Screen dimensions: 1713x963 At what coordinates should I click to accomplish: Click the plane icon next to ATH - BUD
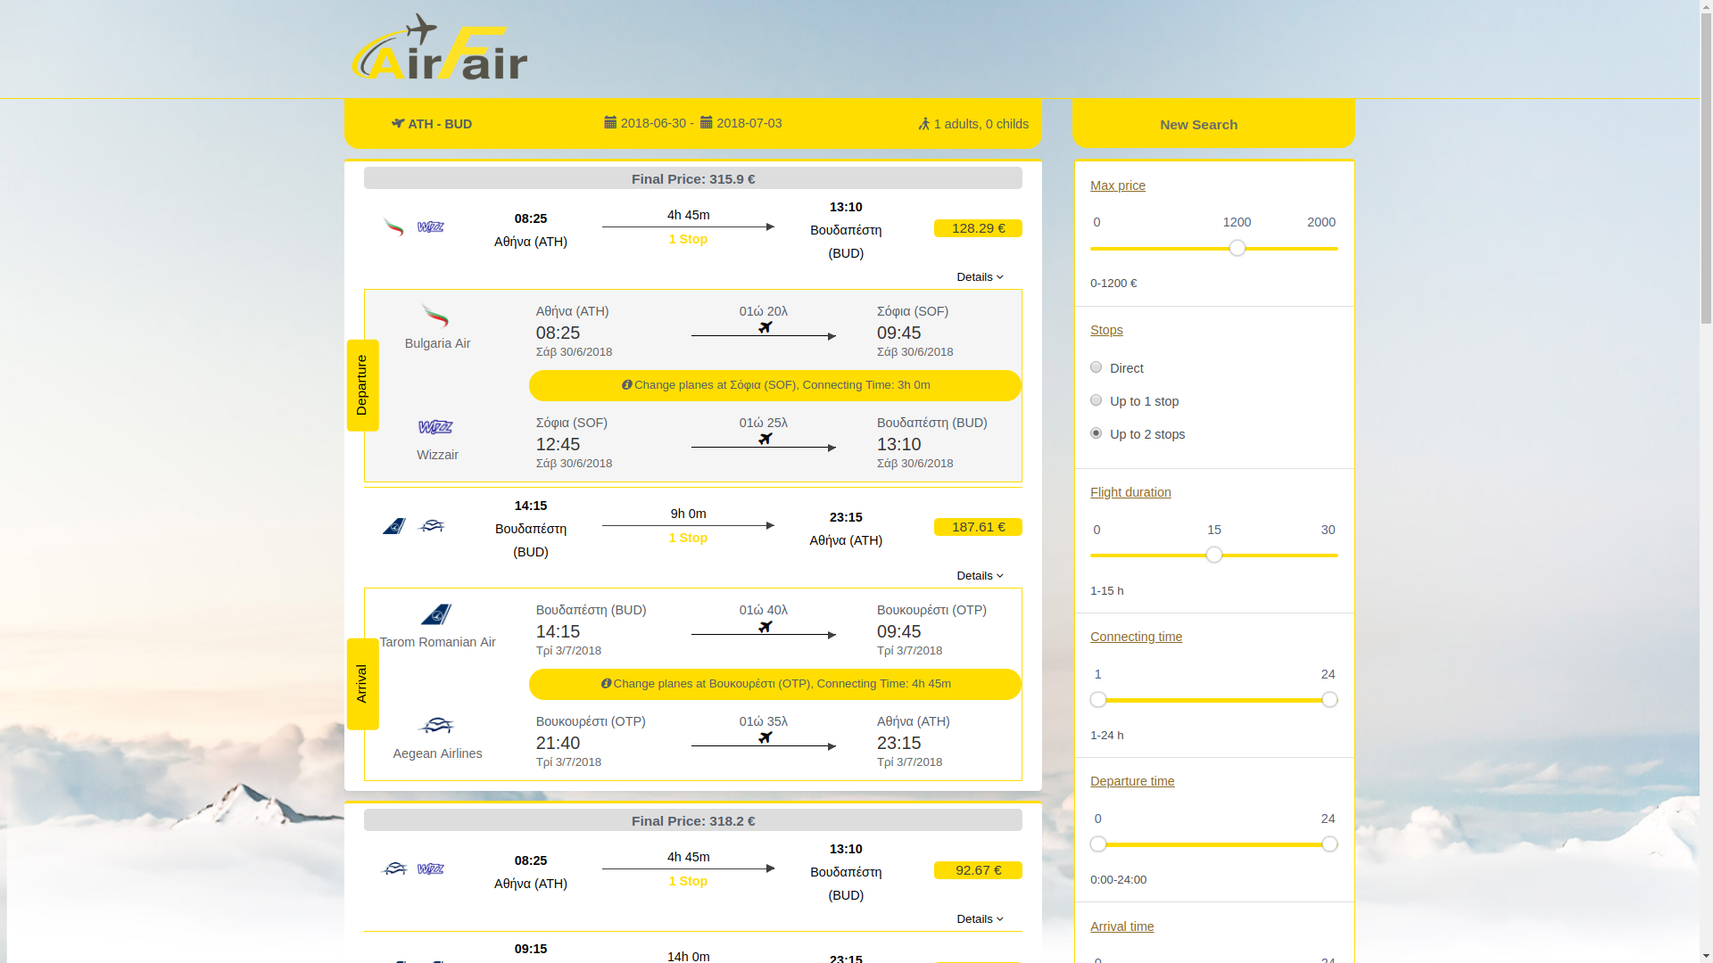(x=398, y=124)
